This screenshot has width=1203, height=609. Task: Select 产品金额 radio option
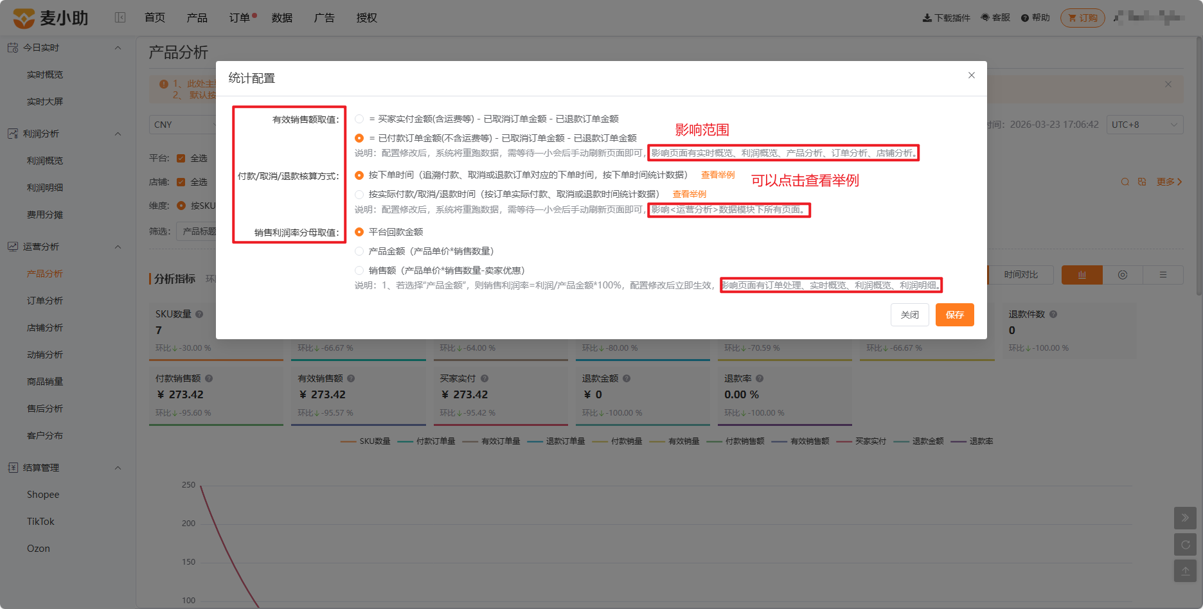click(x=359, y=251)
